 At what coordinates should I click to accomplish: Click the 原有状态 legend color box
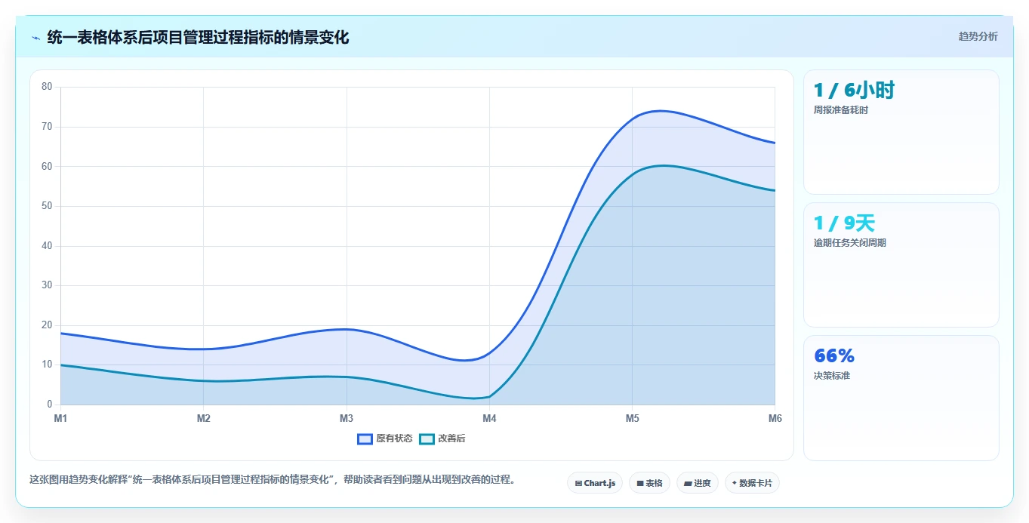click(x=365, y=438)
